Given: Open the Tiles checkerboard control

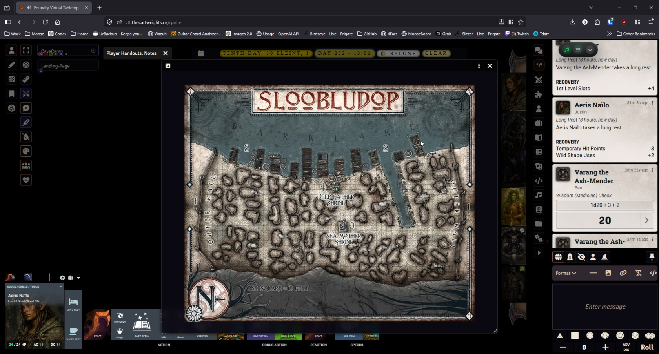Looking at the screenshot, I should [12, 79].
